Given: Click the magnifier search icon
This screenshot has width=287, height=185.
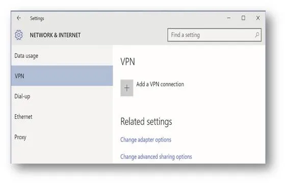Looking at the screenshot, I should [x=257, y=35].
